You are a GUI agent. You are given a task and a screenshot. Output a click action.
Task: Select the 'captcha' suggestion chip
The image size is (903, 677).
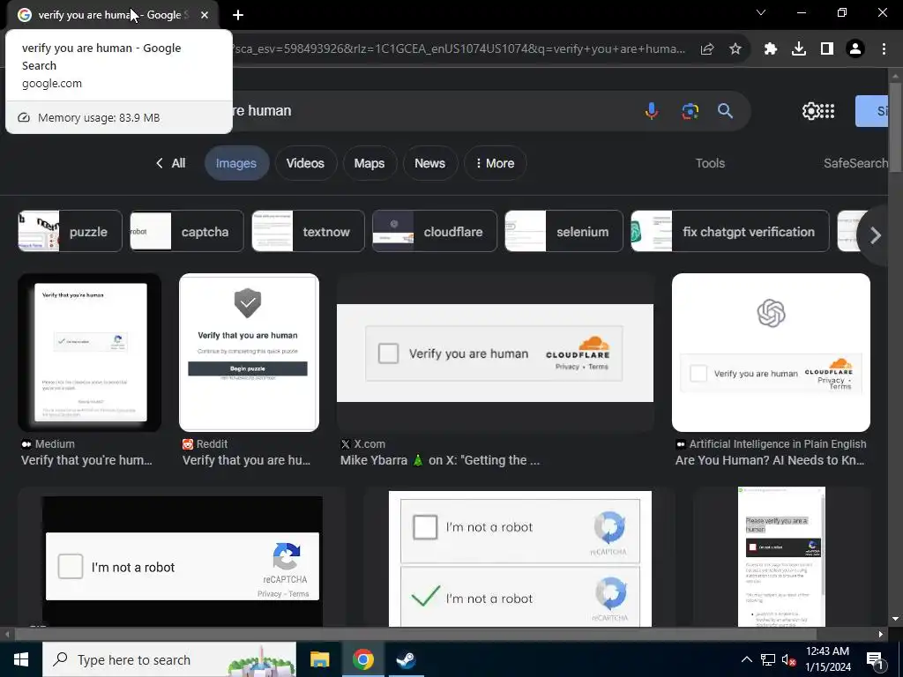click(x=187, y=232)
